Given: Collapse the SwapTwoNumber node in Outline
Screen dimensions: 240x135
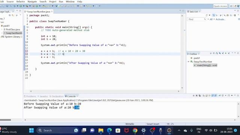Looking at the screenshot, I should click(189, 61).
